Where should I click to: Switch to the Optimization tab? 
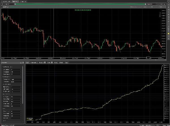pyautogui.click(x=23, y=1)
